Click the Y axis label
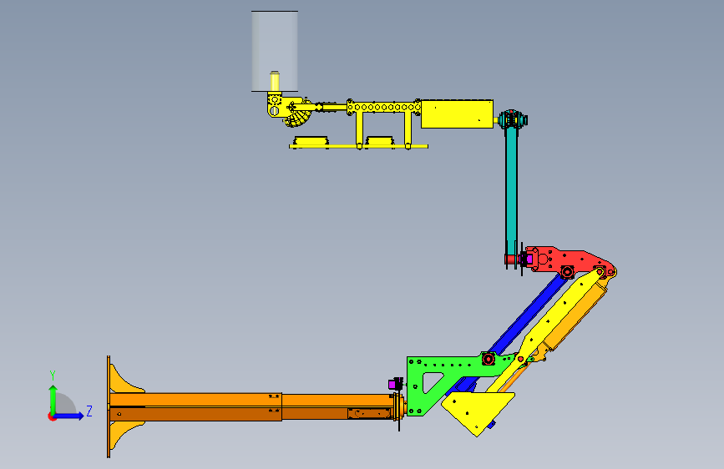Screen dimensions: 724x469 [x=53, y=376]
